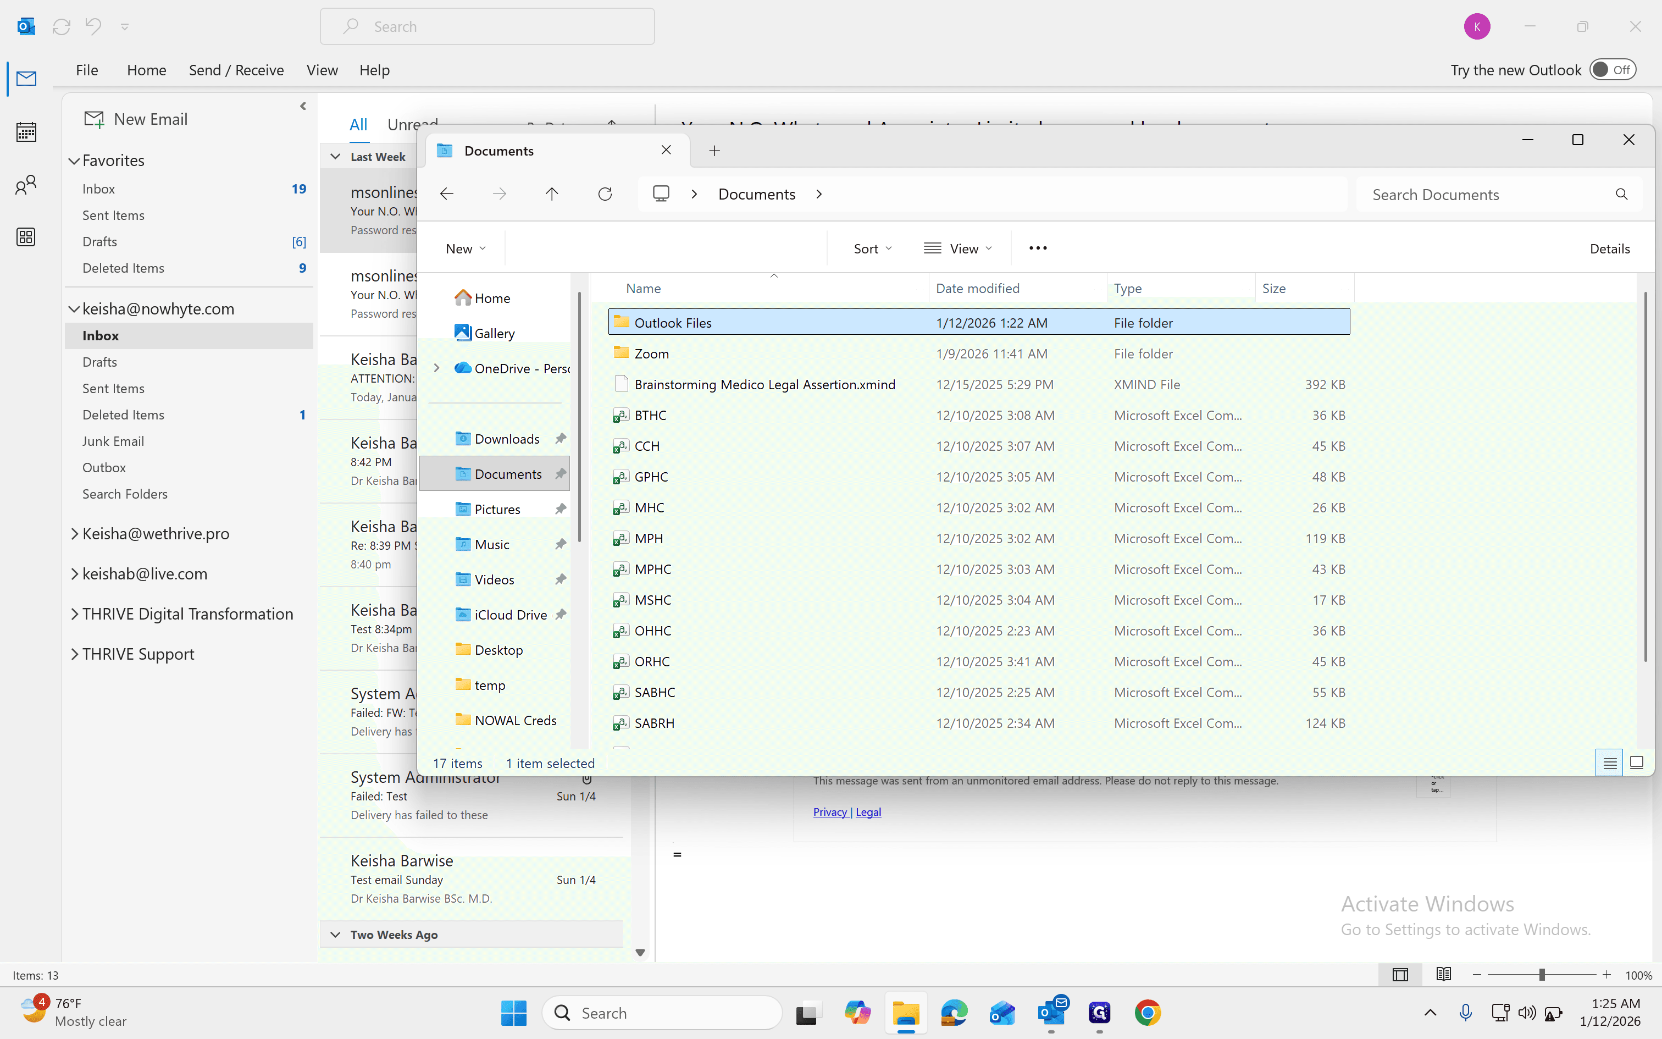Click the New Email button
This screenshot has width=1662, height=1039.
136,119
